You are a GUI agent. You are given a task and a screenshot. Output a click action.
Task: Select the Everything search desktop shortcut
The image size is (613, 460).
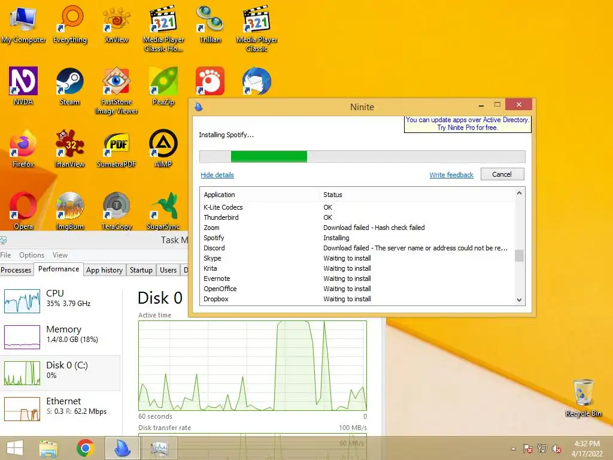pos(70,25)
